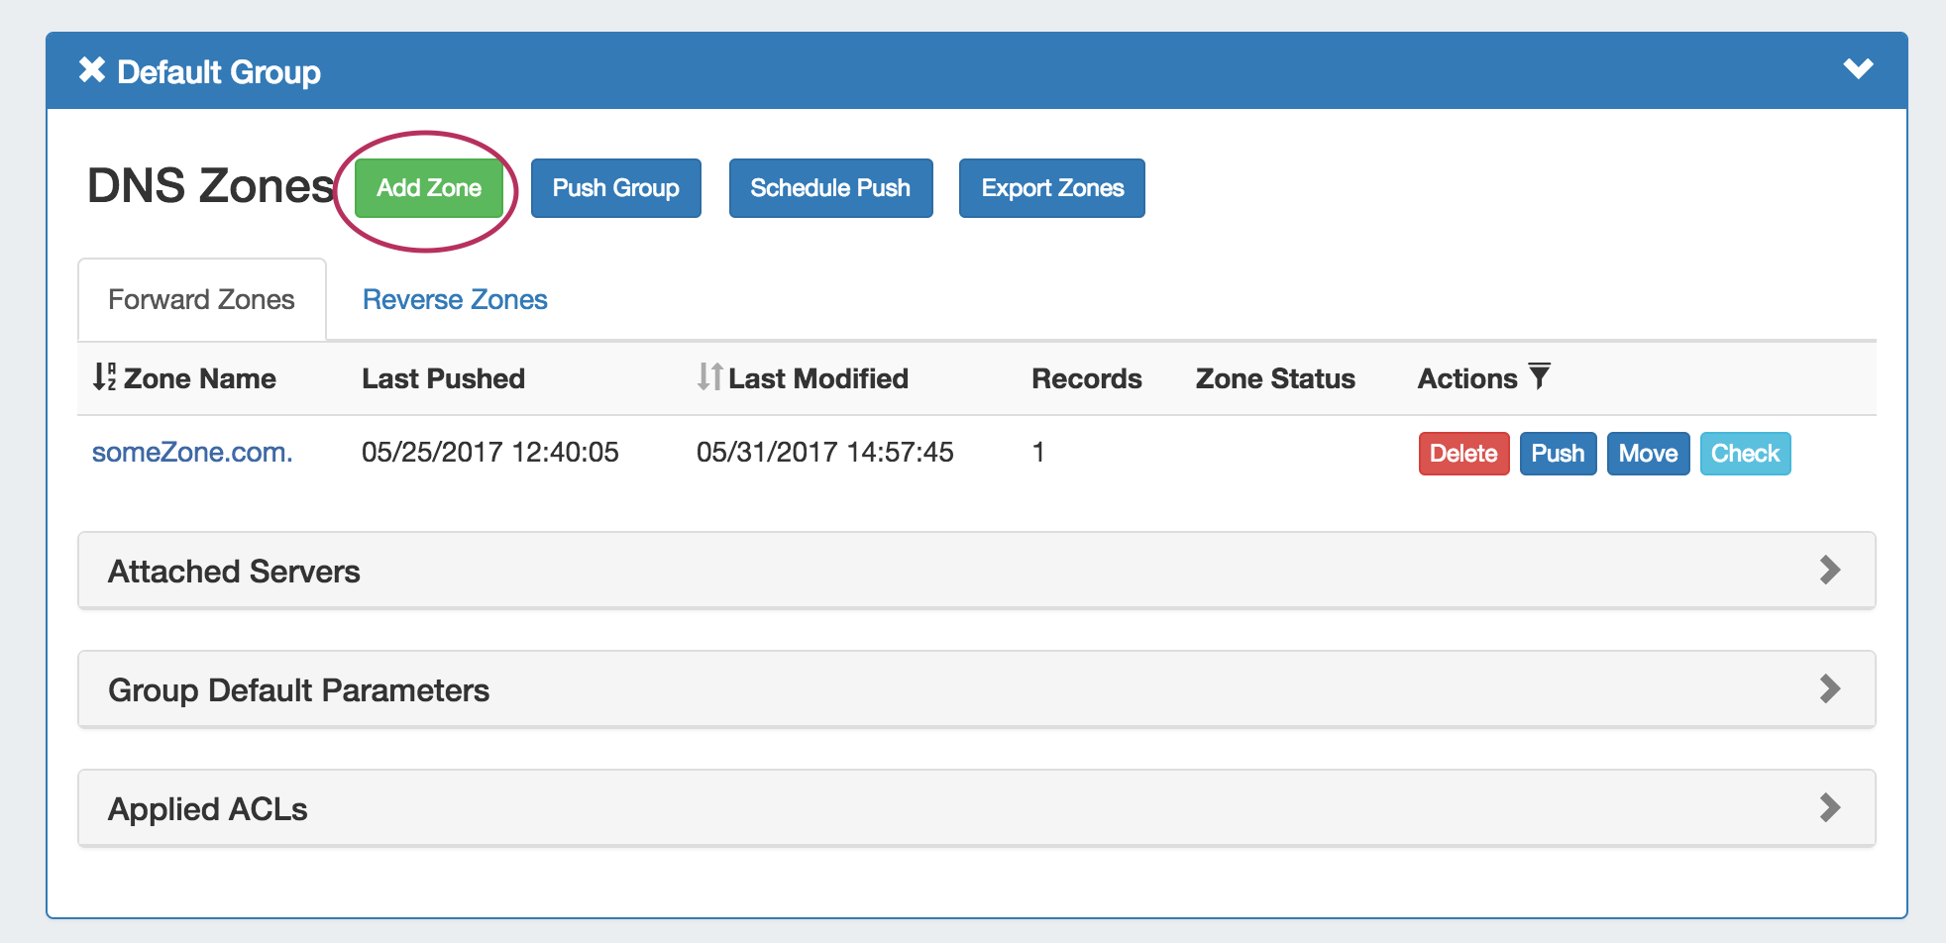Click Export Zones button
The width and height of the screenshot is (1946, 943).
[1051, 188]
